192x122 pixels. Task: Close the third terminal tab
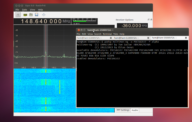click(186, 38)
